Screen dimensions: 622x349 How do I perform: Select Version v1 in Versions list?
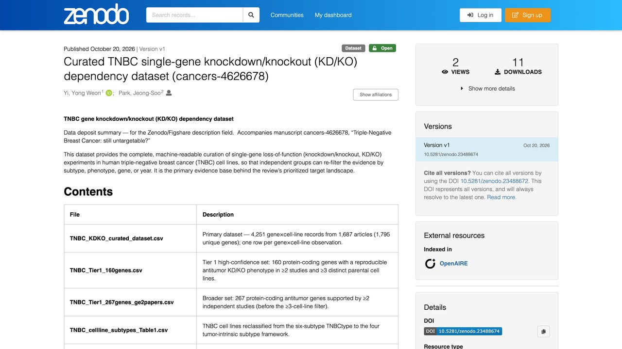point(487,149)
